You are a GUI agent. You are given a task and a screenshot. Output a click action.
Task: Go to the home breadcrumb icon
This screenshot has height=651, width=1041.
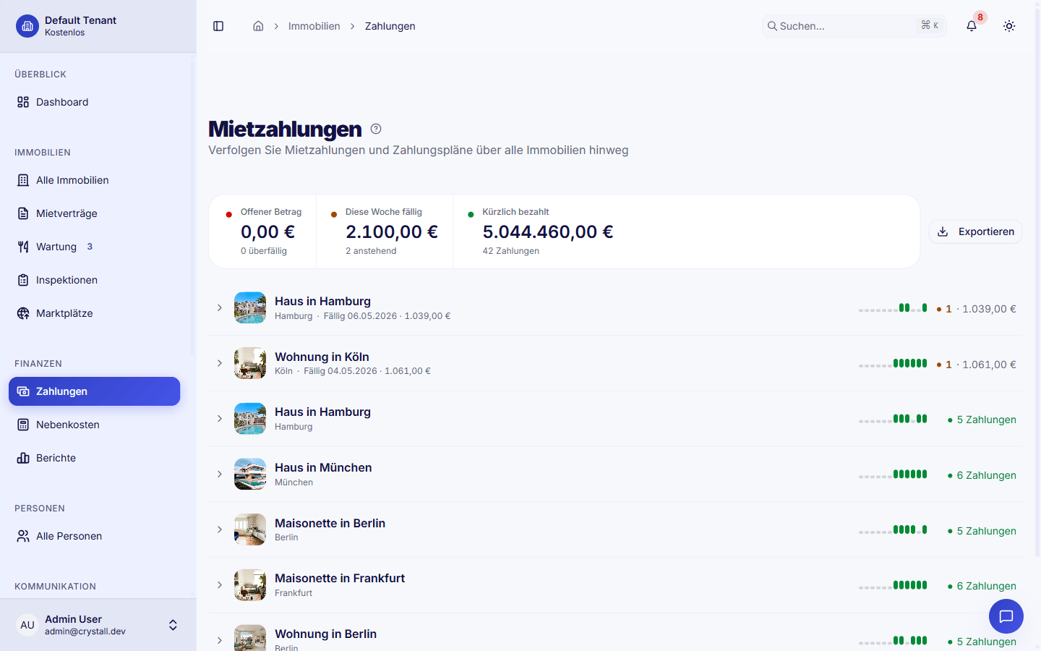[x=258, y=26]
